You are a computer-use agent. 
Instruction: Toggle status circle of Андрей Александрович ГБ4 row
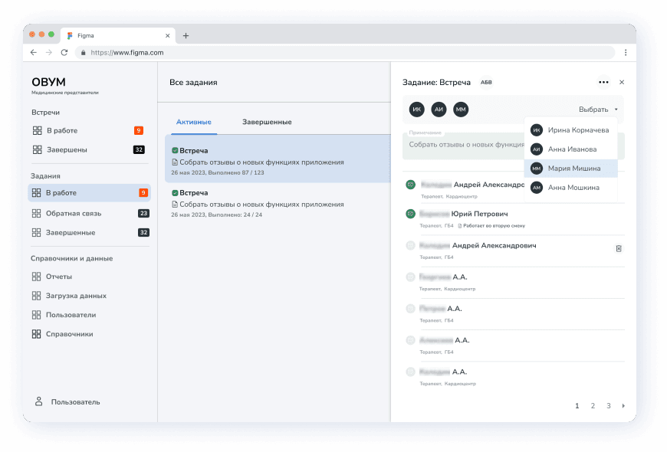[410, 245]
